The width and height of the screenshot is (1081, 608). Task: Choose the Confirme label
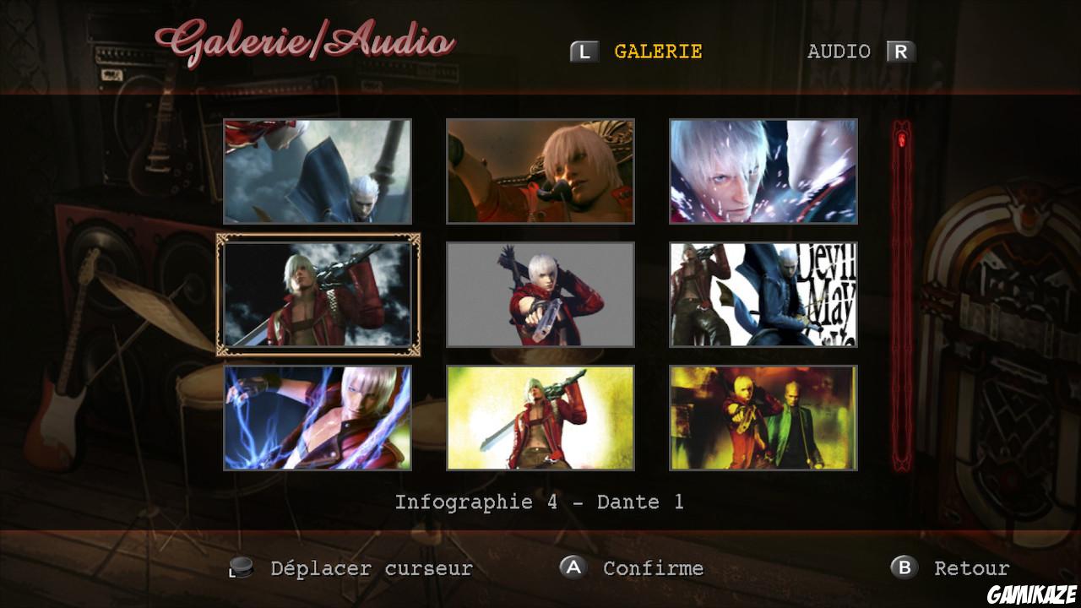click(653, 568)
